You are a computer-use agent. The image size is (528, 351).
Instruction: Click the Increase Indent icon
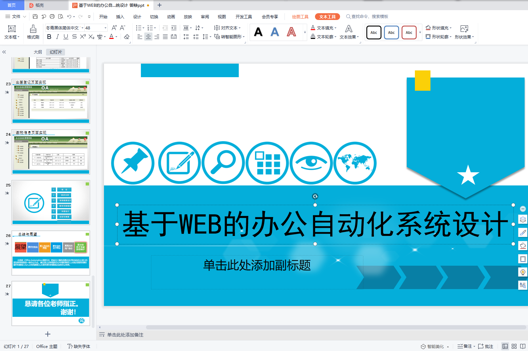[x=174, y=28]
